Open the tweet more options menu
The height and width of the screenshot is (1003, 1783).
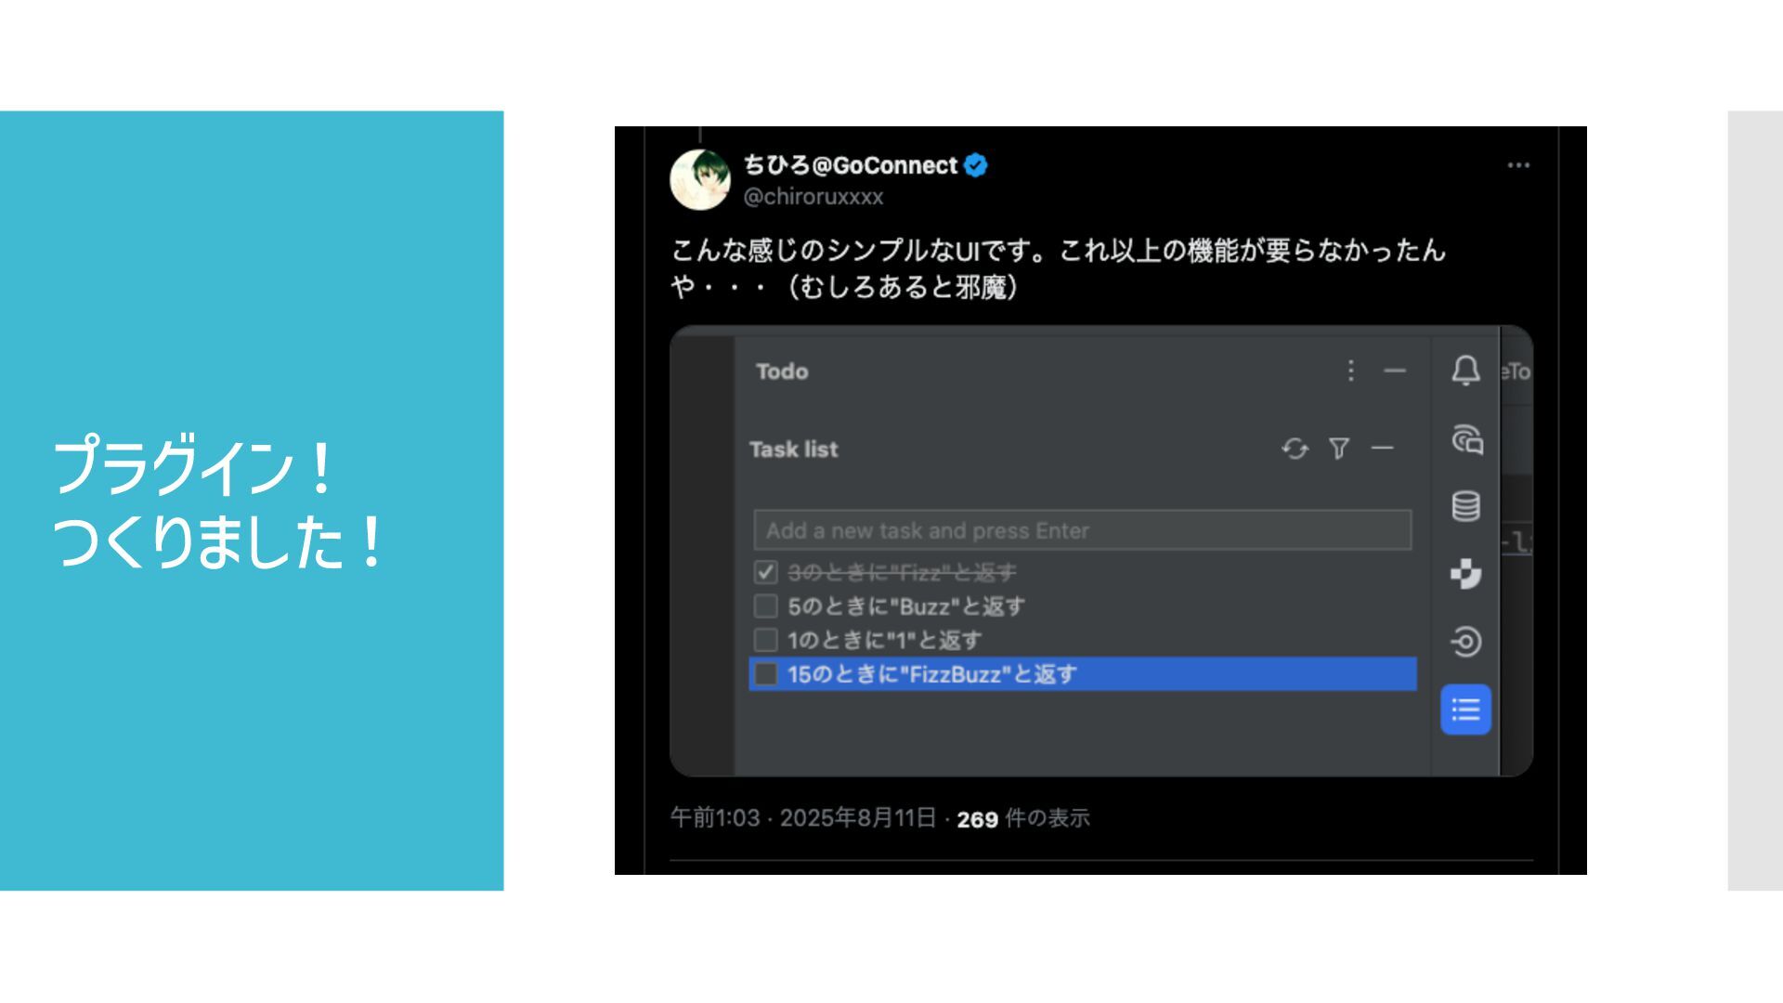point(1518,165)
